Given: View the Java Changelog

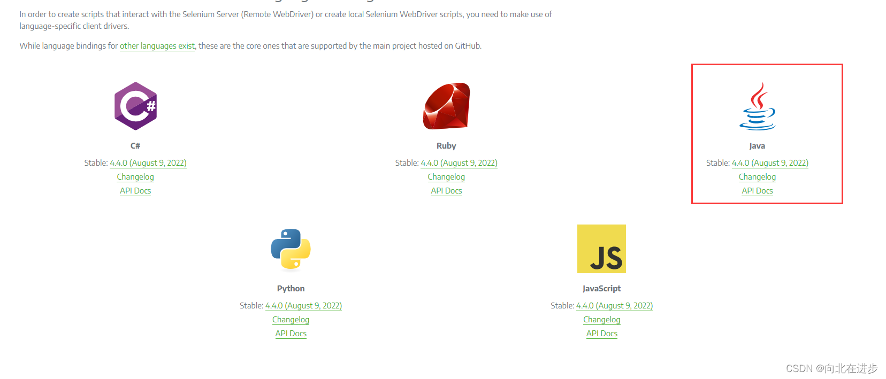Looking at the screenshot, I should coord(757,177).
